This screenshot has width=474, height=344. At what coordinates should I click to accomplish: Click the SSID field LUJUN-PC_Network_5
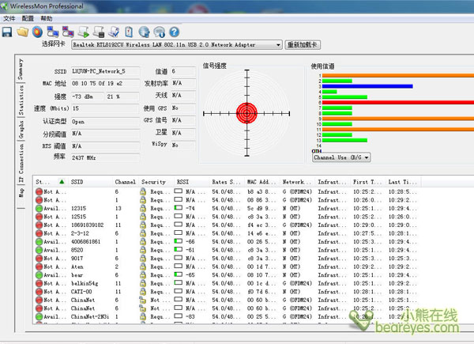click(105, 71)
